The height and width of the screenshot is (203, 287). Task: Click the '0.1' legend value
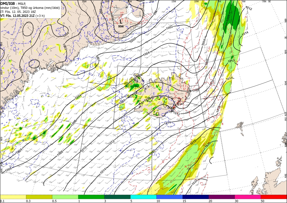click(x=2, y=201)
